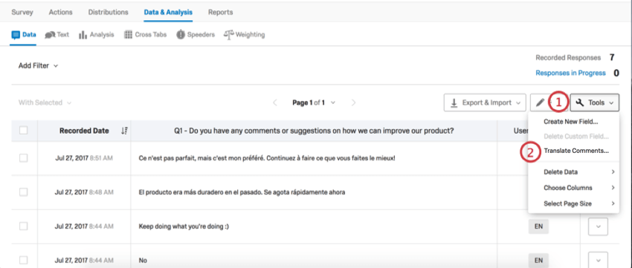632x268 pixels.
Task: Open row actions for 'Keep doing' response
Action: tap(598, 226)
